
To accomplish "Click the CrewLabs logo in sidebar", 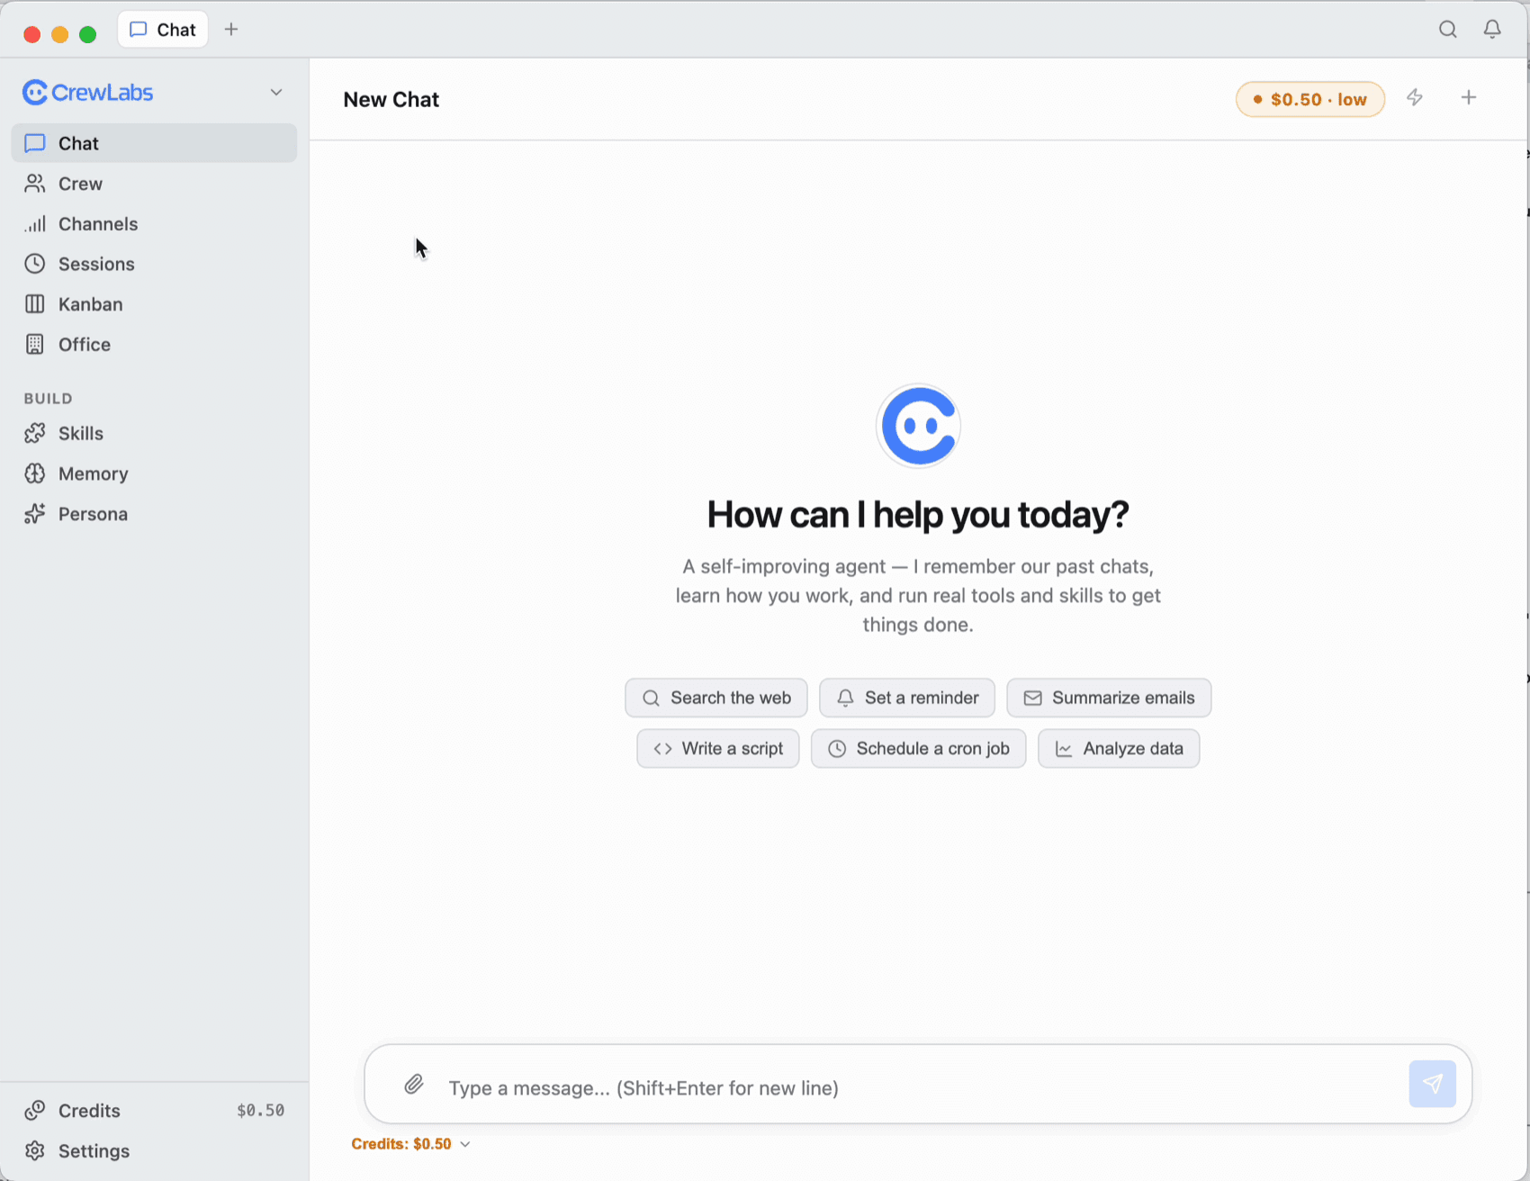I will point(88,93).
